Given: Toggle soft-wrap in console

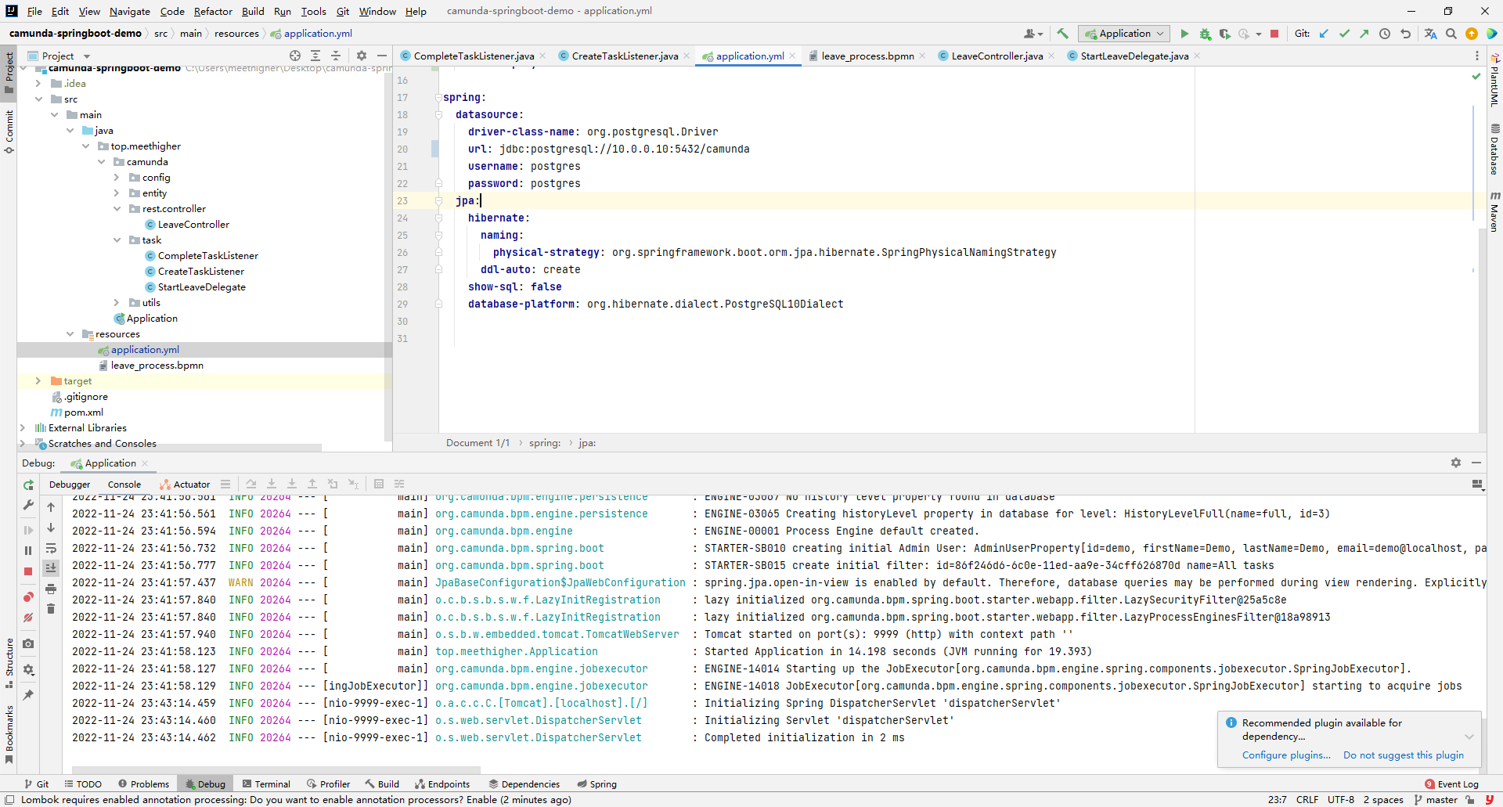Looking at the screenshot, I should pos(51,548).
